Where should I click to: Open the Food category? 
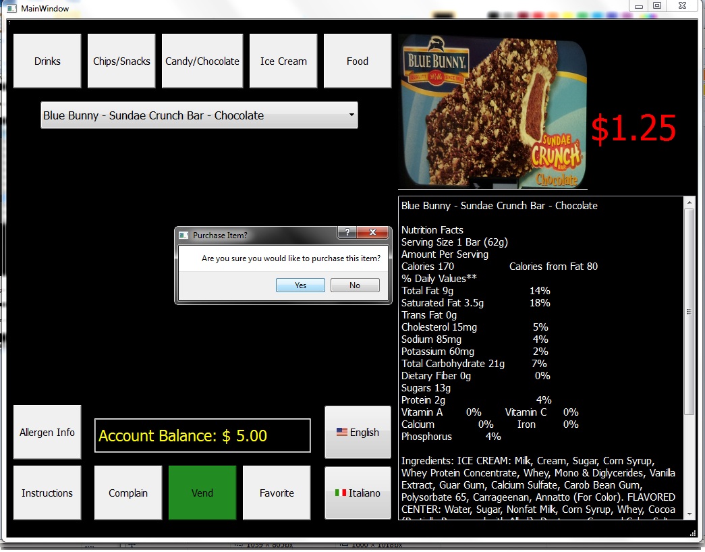(358, 61)
